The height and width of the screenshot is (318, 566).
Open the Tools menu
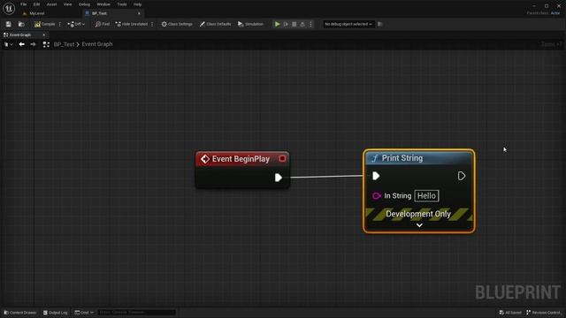pyautogui.click(x=122, y=4)
